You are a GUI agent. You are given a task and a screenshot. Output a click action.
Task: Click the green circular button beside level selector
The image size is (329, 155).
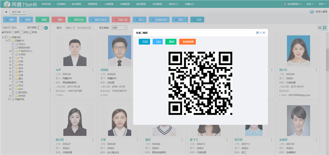46,28
